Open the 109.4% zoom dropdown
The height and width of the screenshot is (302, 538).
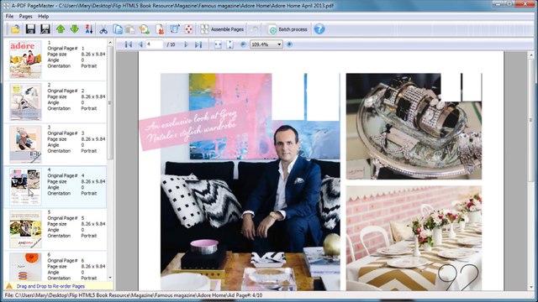(x=266, y=44)
